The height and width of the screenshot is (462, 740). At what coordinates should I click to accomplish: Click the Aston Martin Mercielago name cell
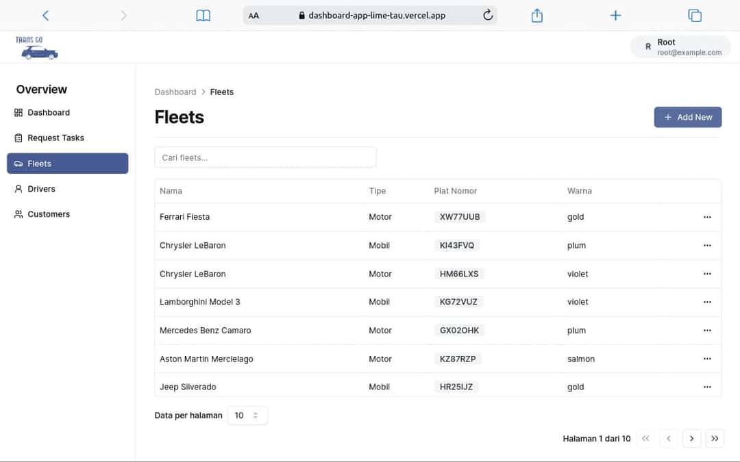(x=206, y=359)
